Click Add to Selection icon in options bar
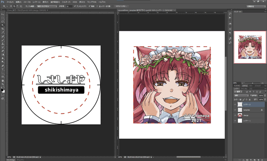The width and height of the screenshot is (267, 161). pos(14,6)
